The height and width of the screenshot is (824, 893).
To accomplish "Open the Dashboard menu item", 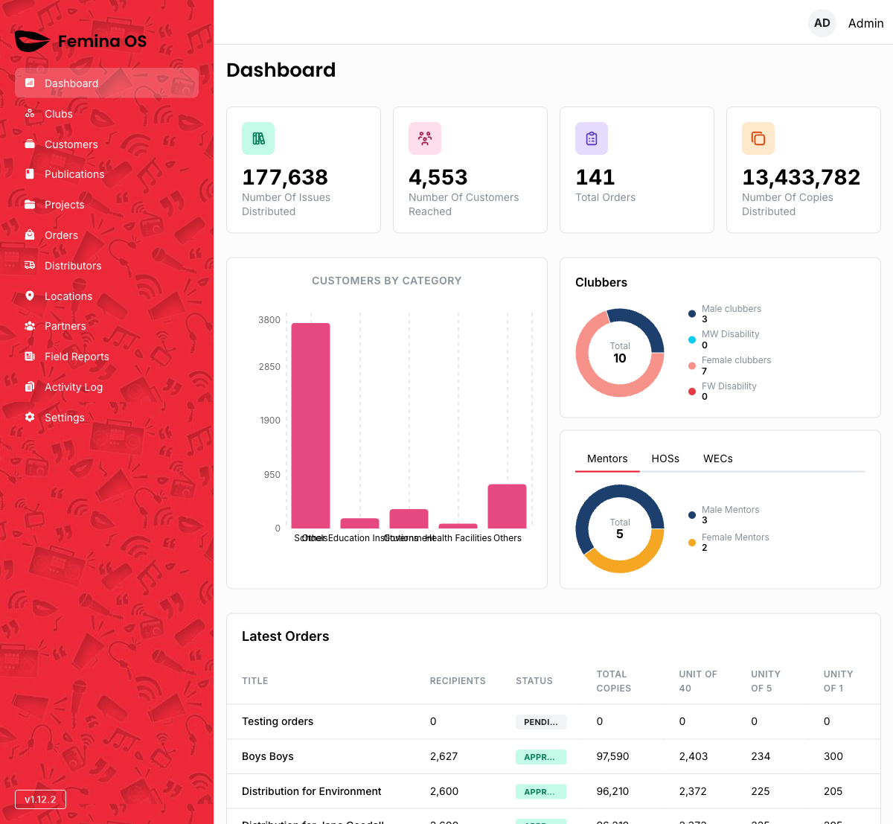I will point(106,83).
